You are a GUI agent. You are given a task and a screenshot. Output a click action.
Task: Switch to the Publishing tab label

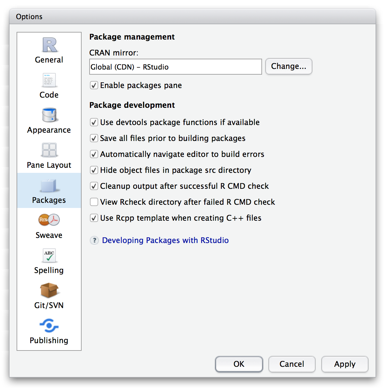click(x=49, y=341)
